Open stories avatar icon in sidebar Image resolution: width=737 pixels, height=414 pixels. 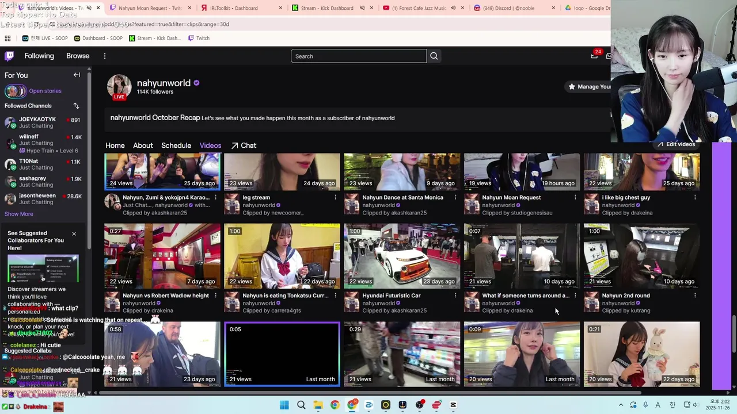click(x=16, y=91)
